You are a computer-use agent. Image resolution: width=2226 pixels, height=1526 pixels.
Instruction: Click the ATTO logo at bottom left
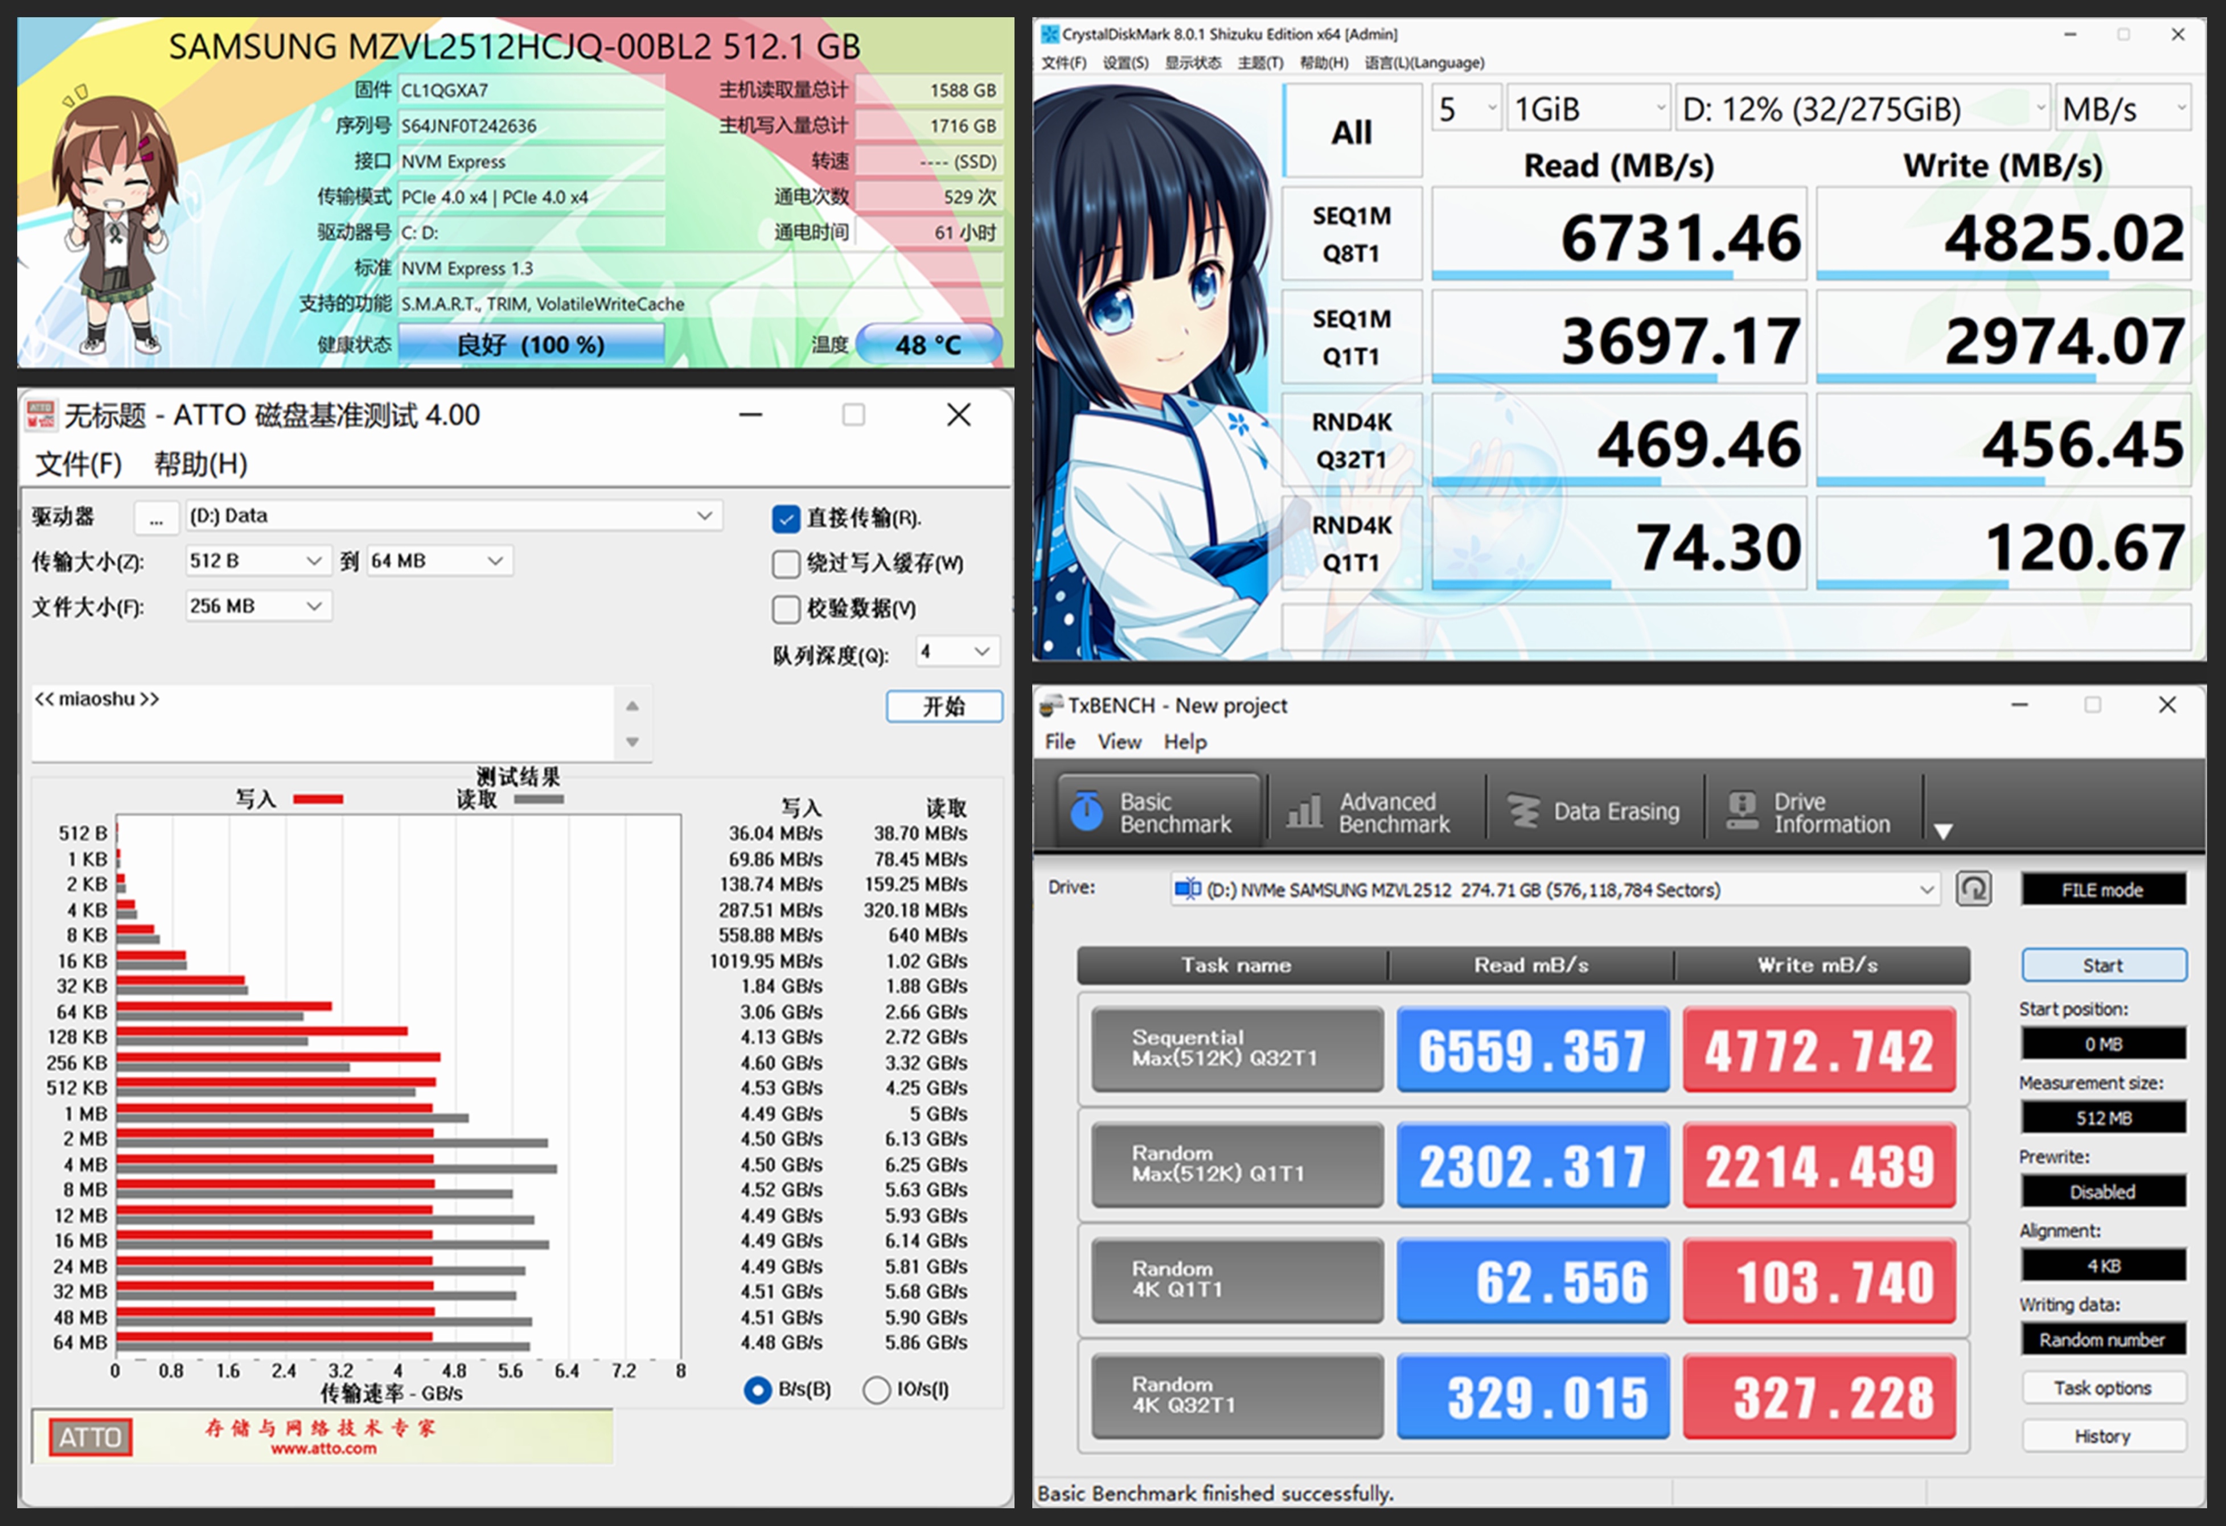pyautogui.click(x=89, y=1436)
